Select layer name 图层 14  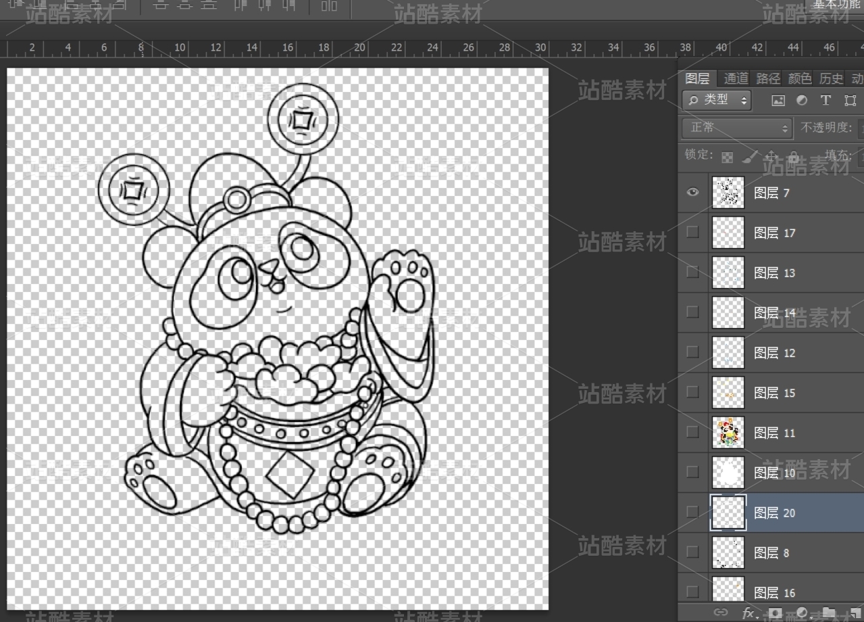click(x=775, y=312)
